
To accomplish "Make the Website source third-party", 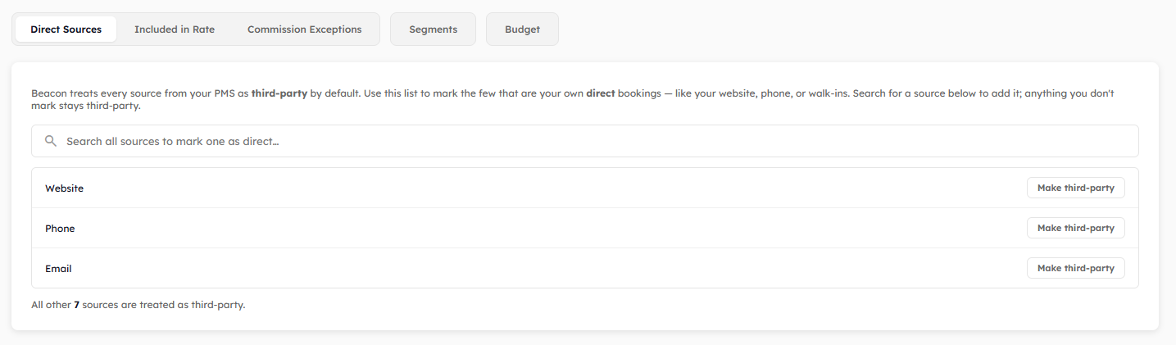I will (1075, 188).
